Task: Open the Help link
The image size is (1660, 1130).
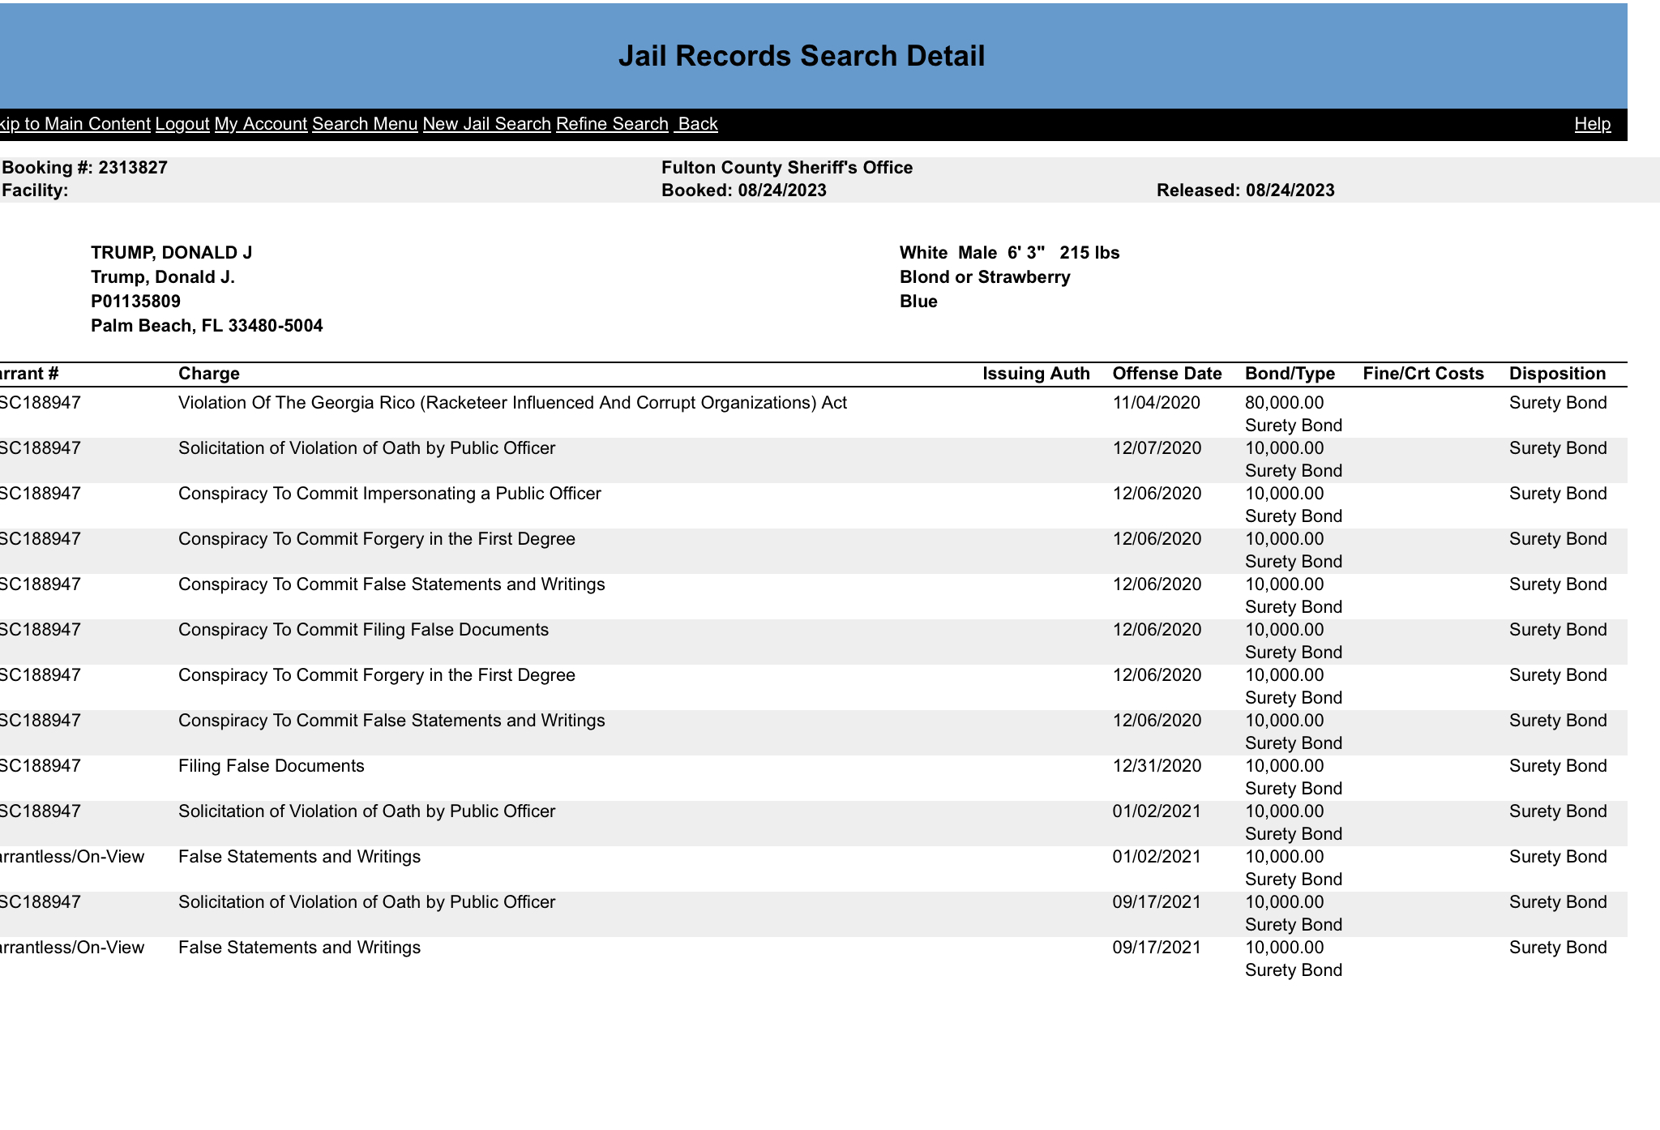Action: 1593,124
